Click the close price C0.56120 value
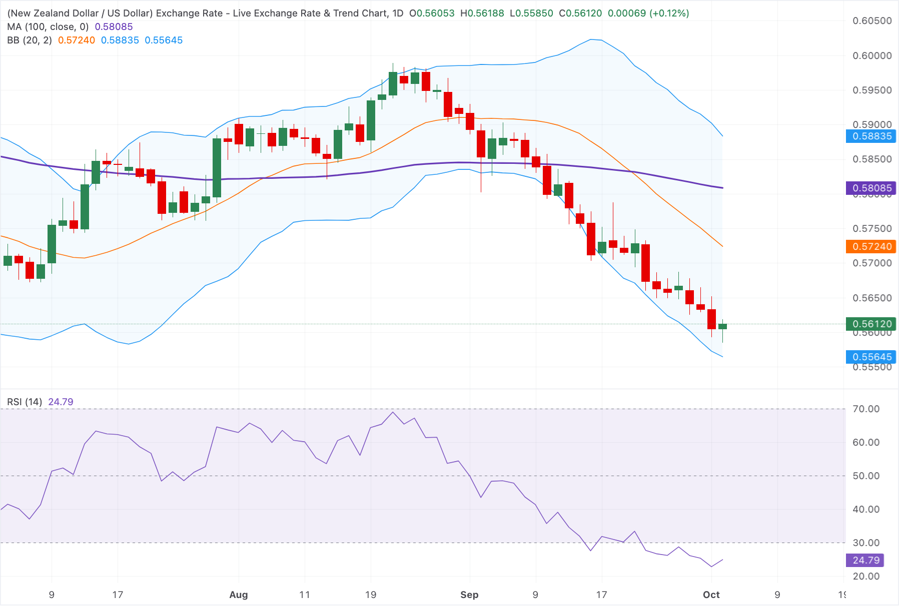The height and width of the screenshot is (611, 899). pyautogui.click(x=580, y=13)
